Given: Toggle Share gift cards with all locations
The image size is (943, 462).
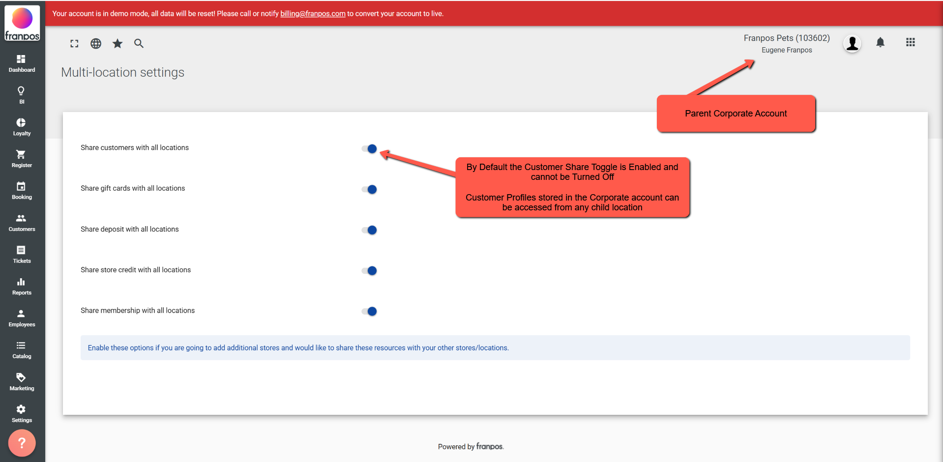Looking at the screenshot, I should tap(369, 189).
